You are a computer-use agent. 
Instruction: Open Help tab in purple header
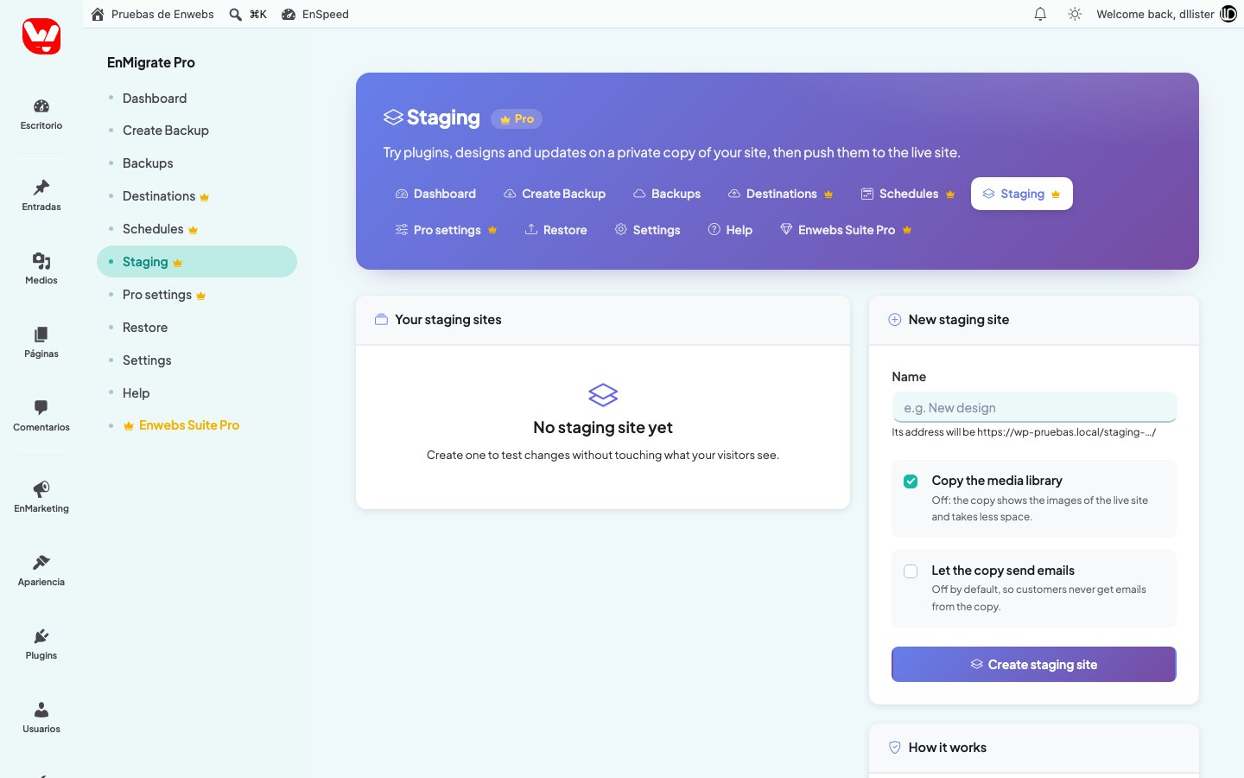click(730, 230)
